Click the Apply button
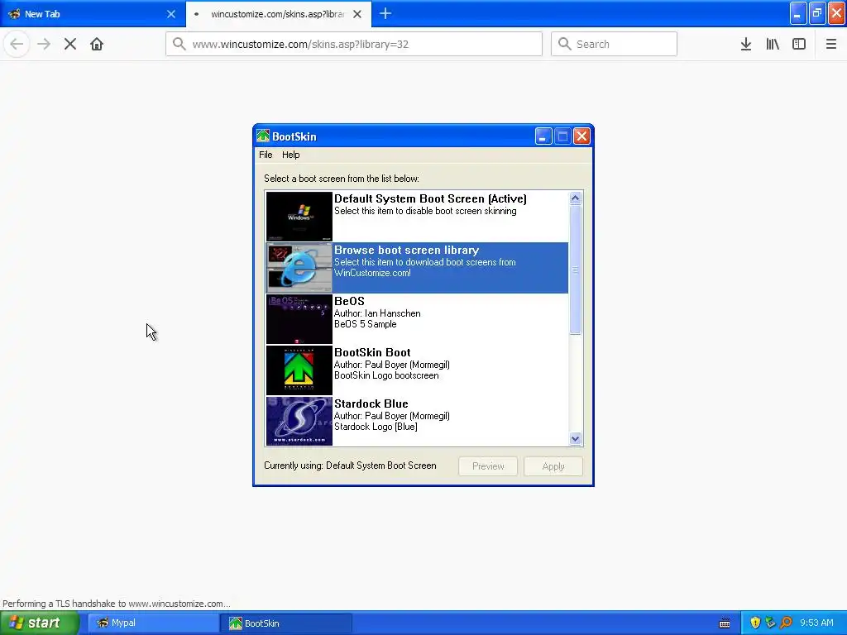Viewport: 847px width, 635px height. [x=553, y=466]
